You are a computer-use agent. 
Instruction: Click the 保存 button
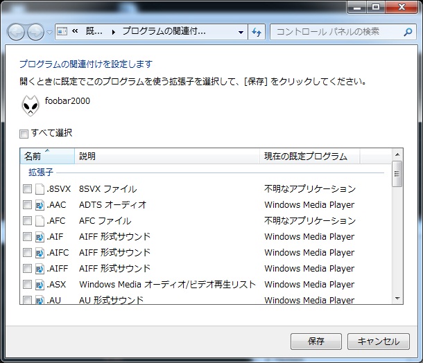click(x=316, y=342)
